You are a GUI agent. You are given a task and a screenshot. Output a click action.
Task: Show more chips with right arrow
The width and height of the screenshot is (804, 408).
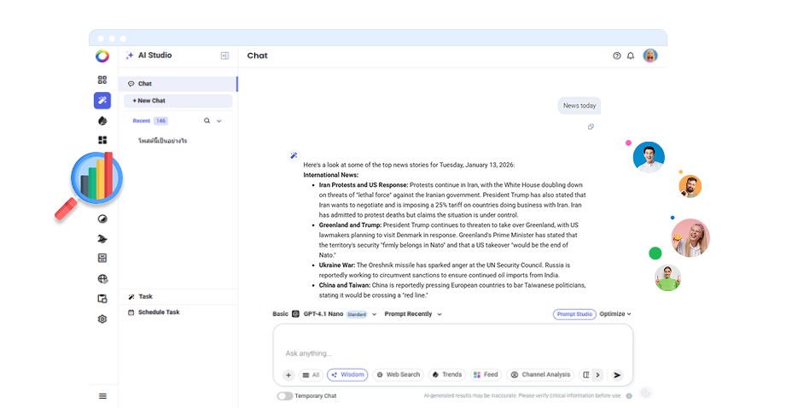click(x=597, y=375)
